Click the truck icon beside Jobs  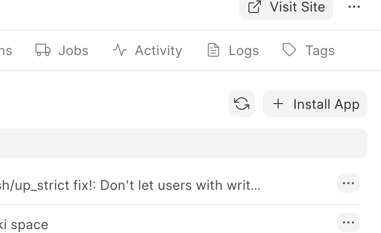[x=43, y=50]
